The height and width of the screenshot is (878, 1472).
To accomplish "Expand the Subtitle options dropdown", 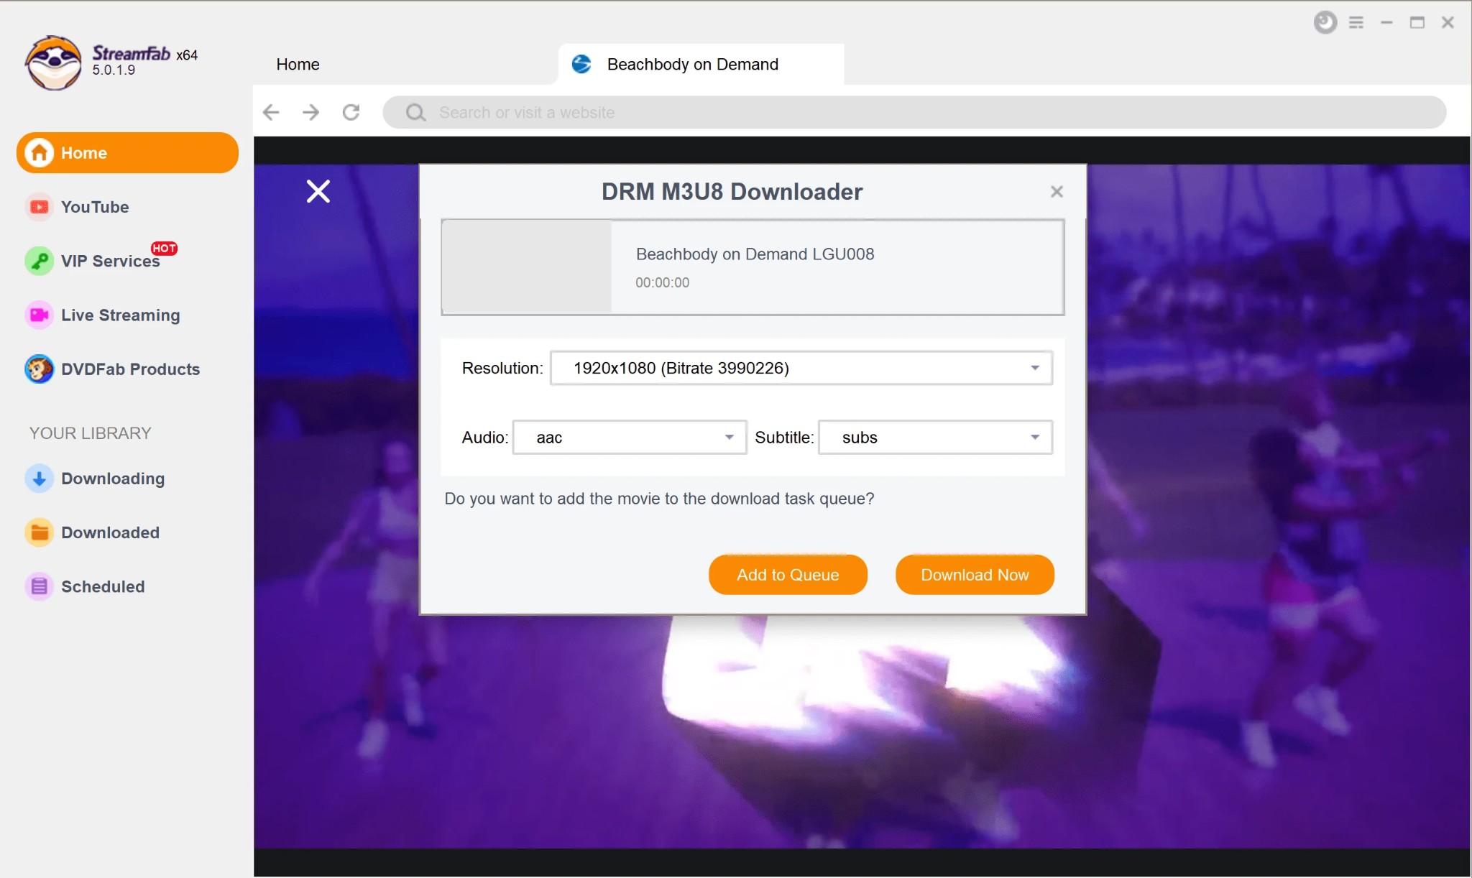I will coord(1035,437).
